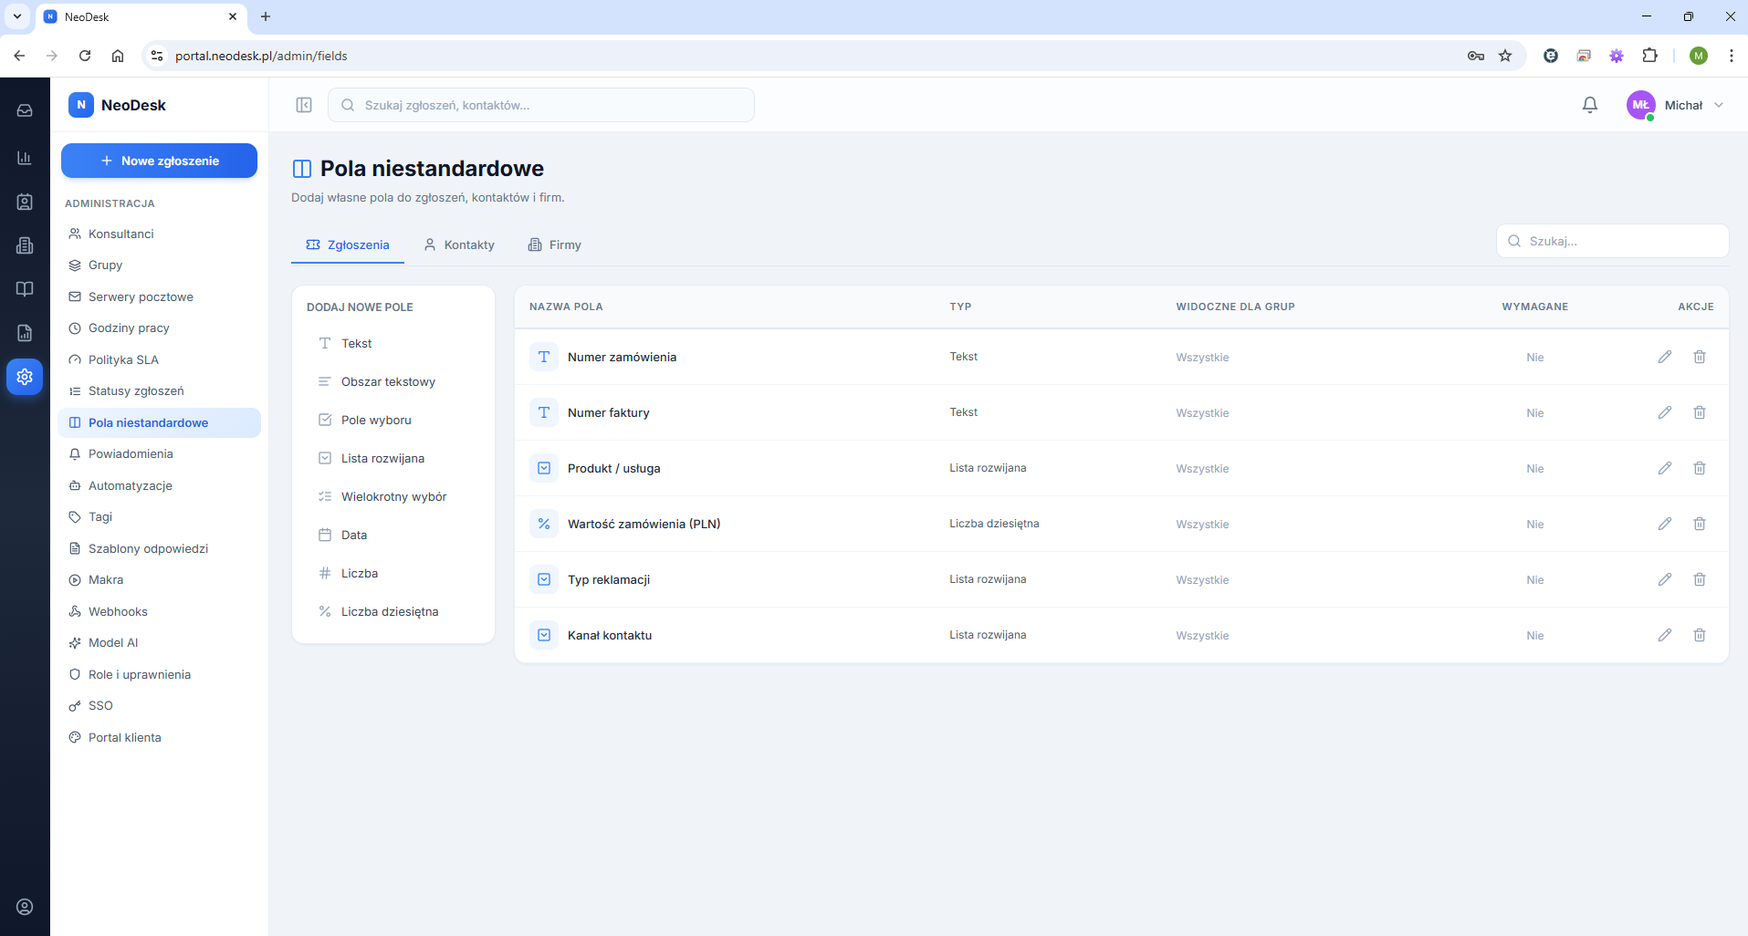Edit the Numer zamówienia field
This screenshot has width=1748, height=936.
tap(1665, 357)
